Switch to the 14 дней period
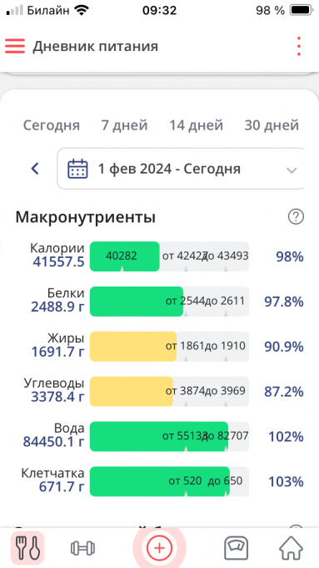Screen dimensions: 319x568 (197, 125)
